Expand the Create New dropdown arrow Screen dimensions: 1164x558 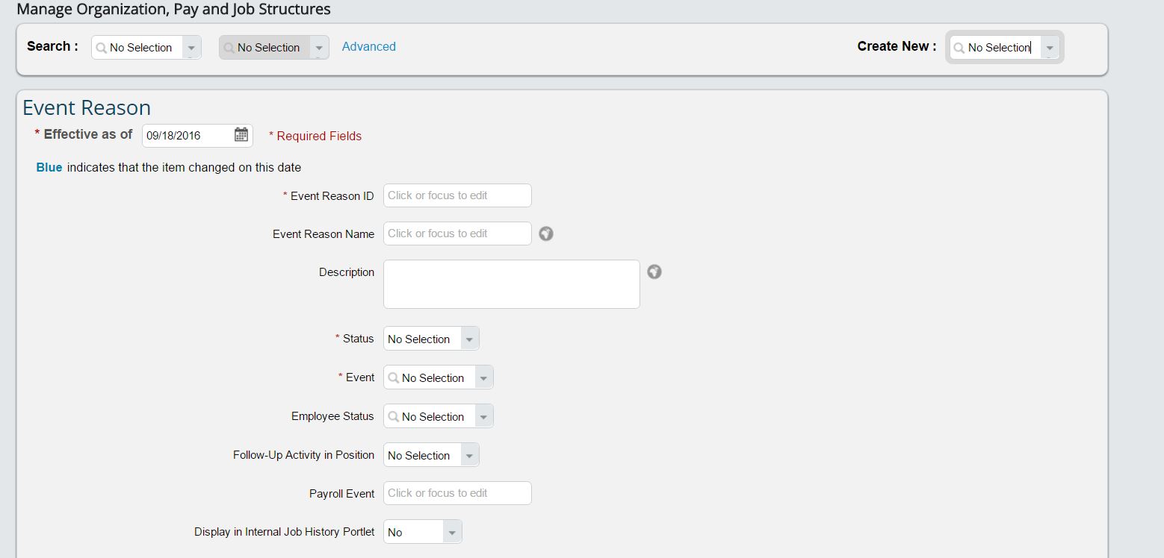pos(1050,47)
